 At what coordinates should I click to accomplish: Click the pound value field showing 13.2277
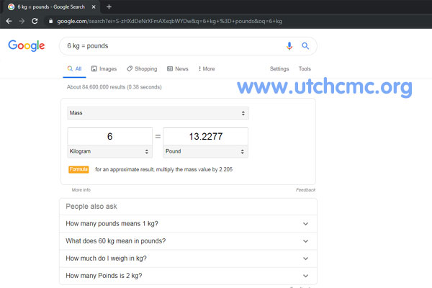click(x=205, y=136)
